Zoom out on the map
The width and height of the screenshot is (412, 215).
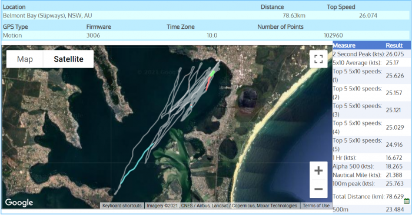[x=318, y=189]
